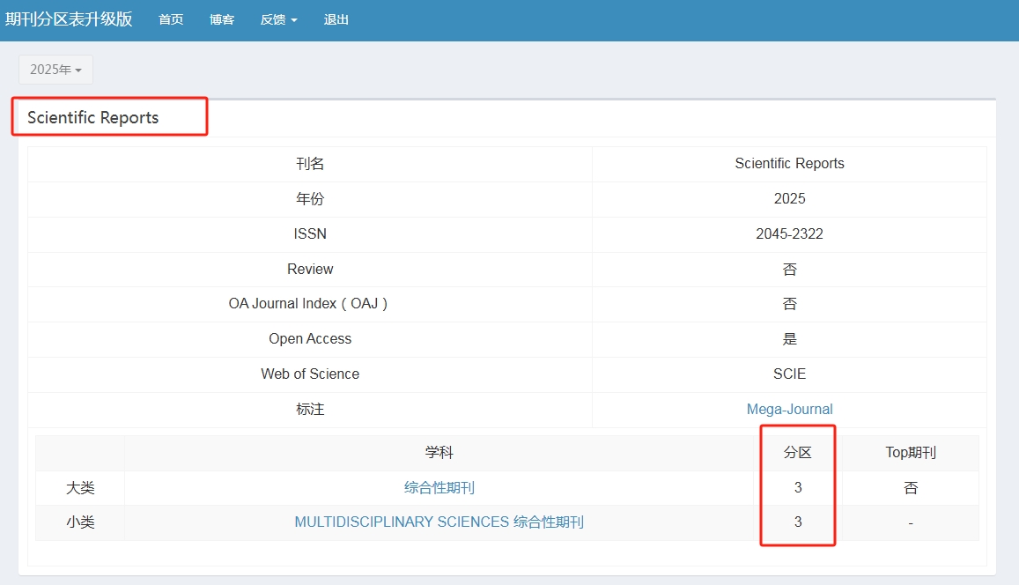Click the 大类 Top期刊 value 否

click(911, 487)
